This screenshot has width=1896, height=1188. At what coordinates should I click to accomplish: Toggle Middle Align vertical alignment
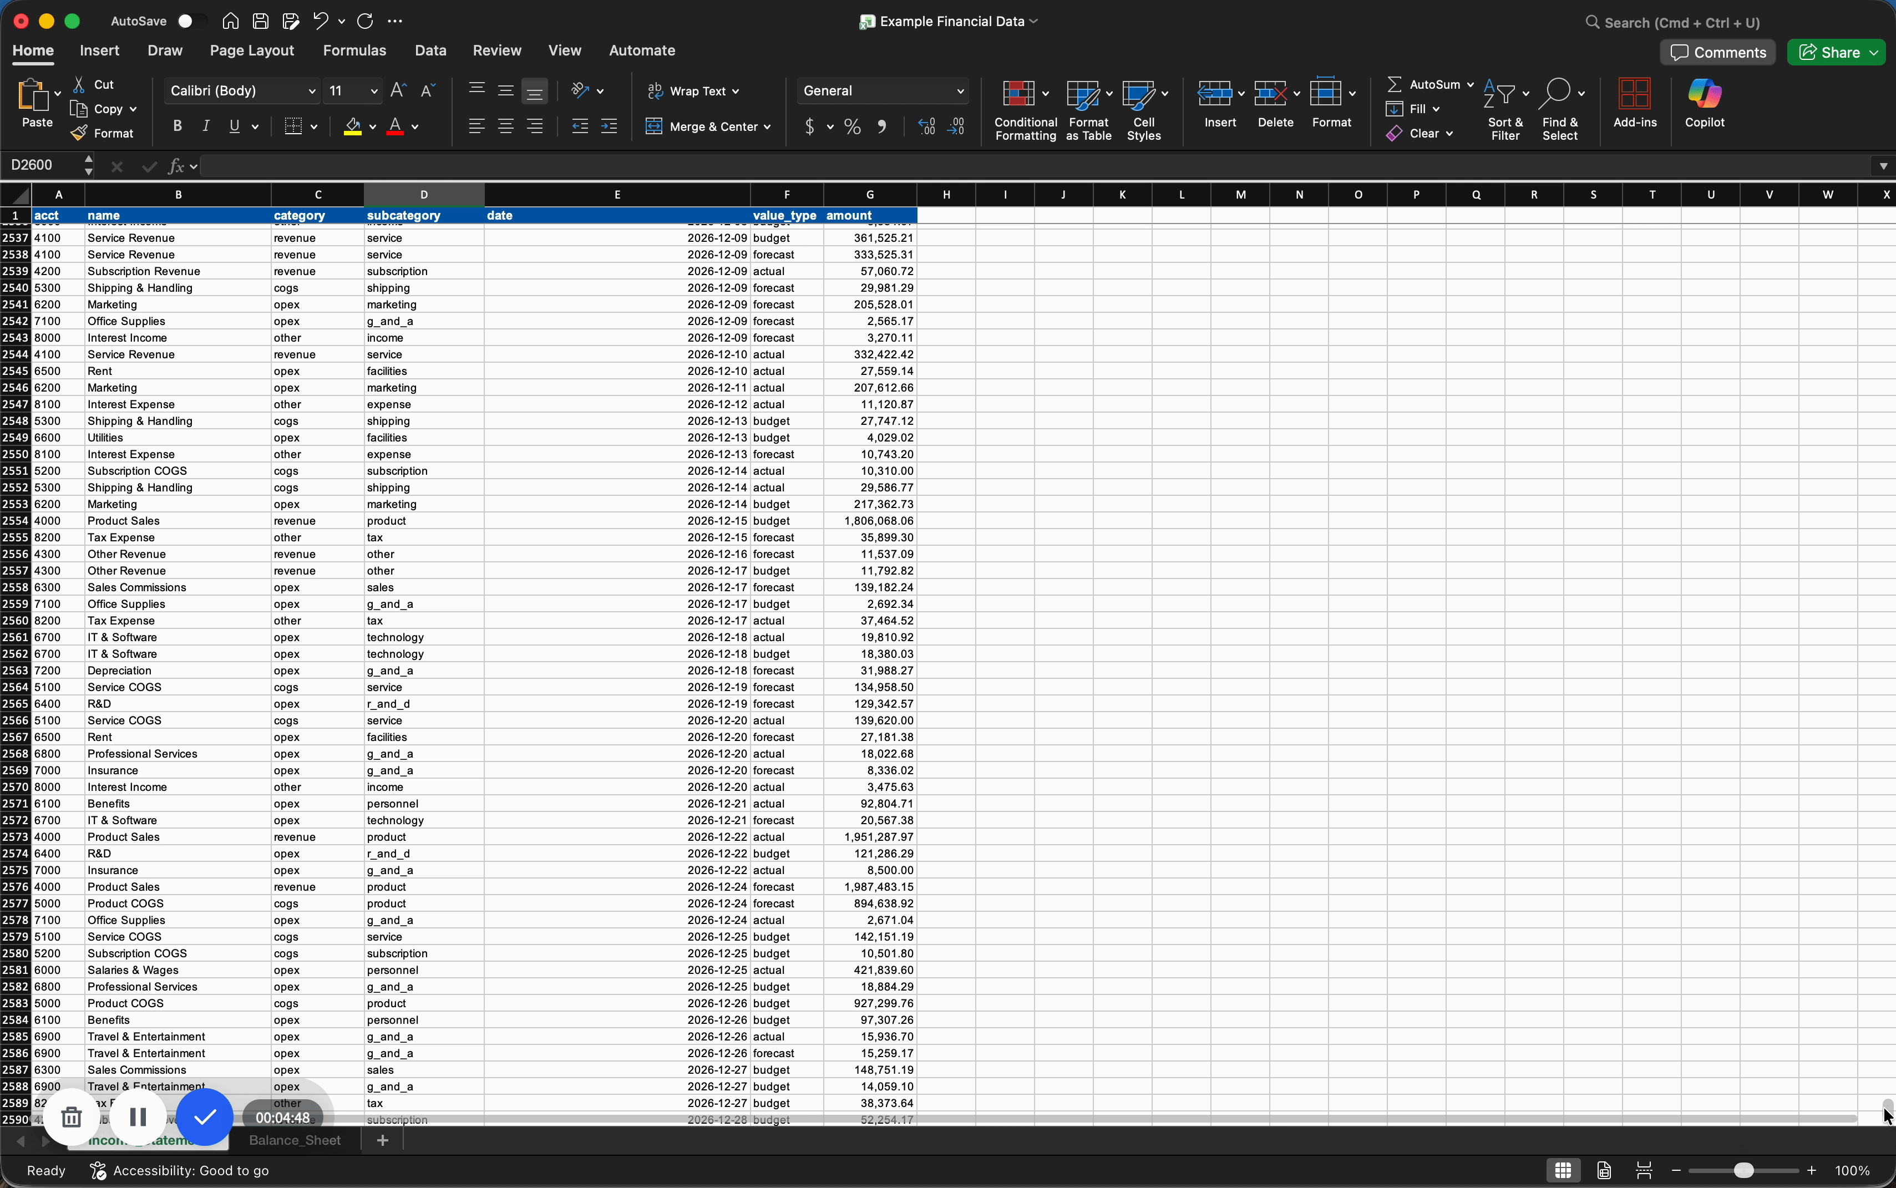pos(505,90)
